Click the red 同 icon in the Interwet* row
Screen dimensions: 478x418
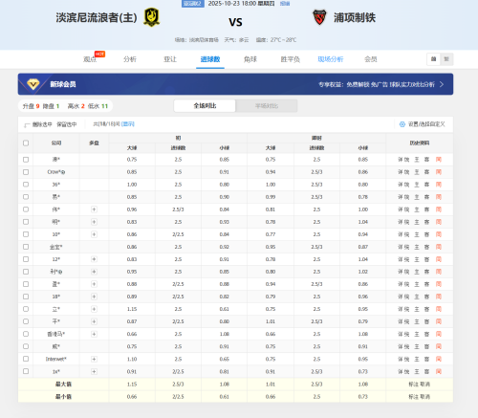point(439,359)
